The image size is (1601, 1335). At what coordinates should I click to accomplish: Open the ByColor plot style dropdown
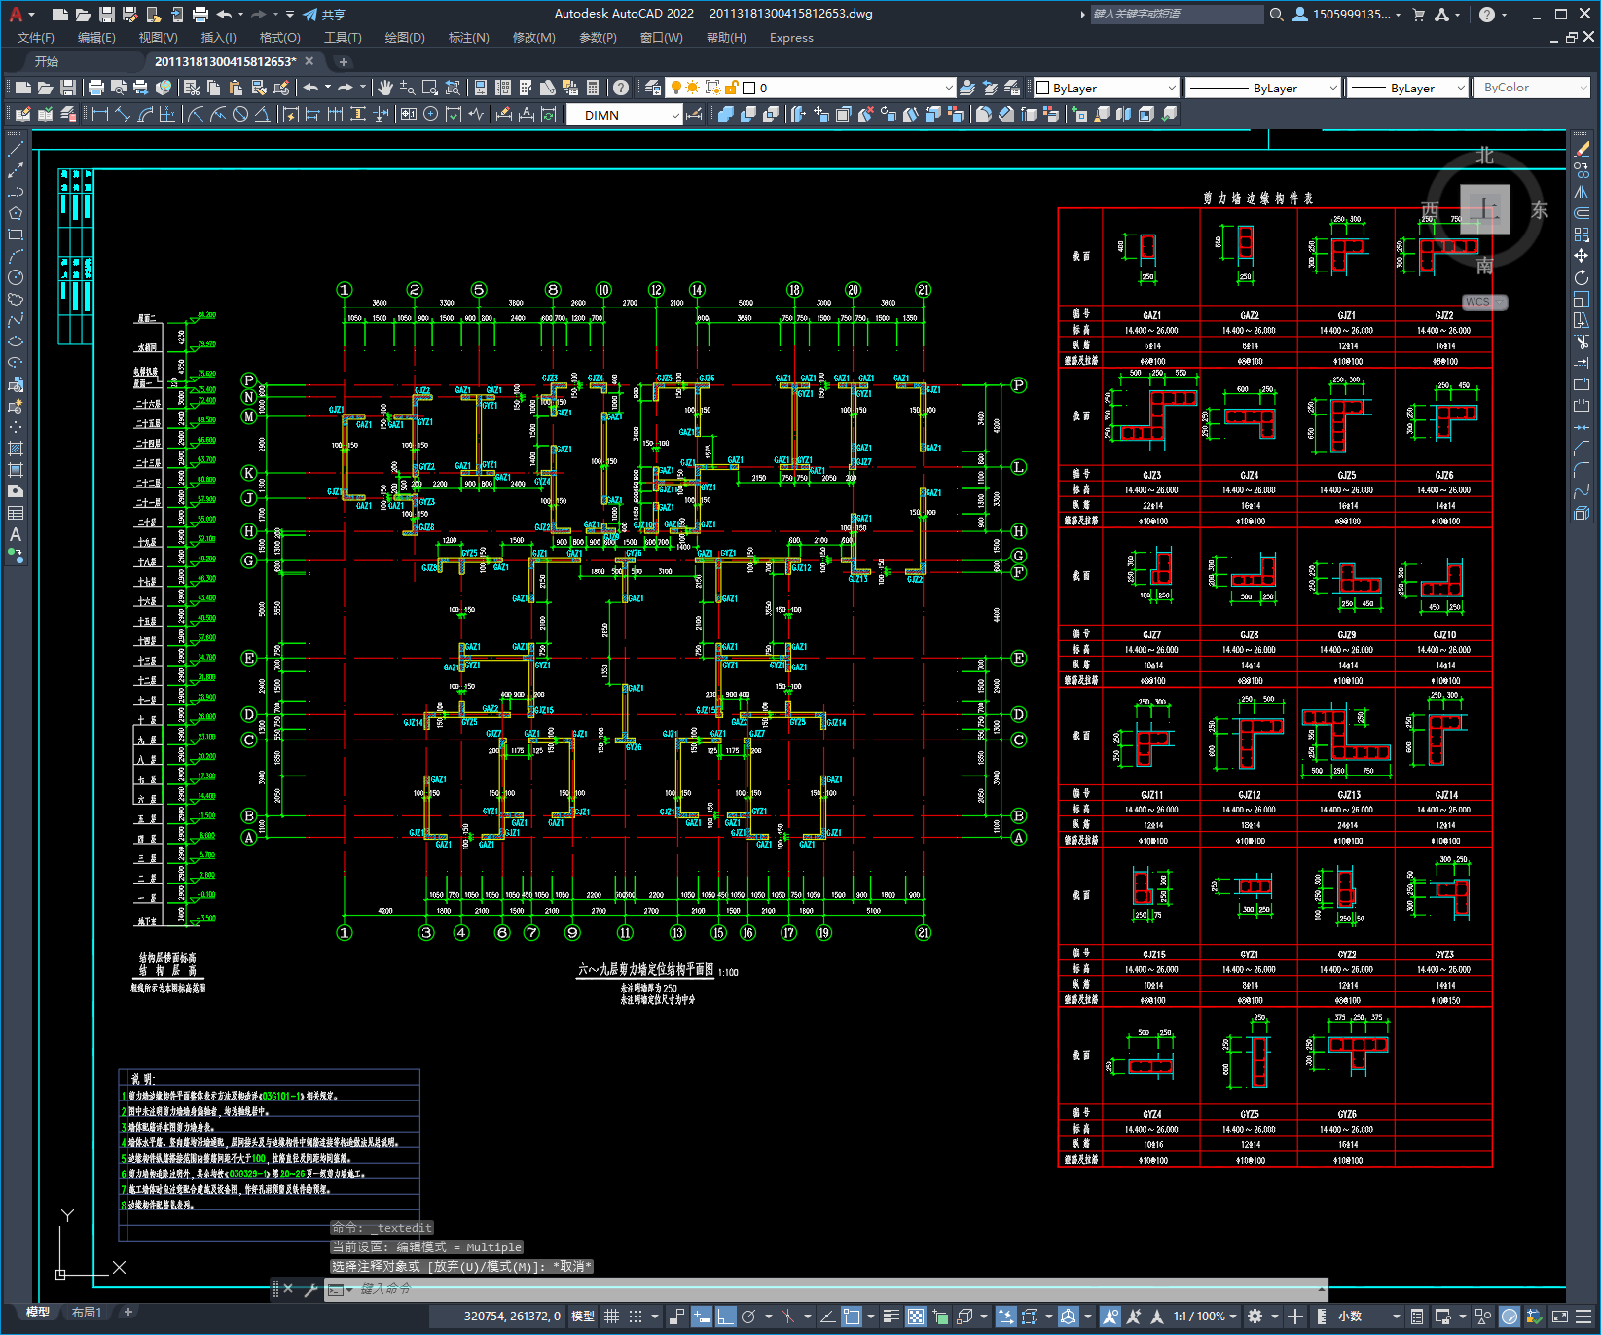[1533, 88]
